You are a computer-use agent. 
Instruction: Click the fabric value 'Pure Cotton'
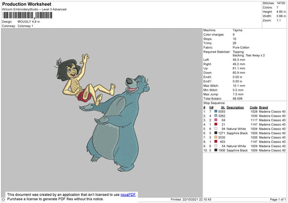click(241, 47)
